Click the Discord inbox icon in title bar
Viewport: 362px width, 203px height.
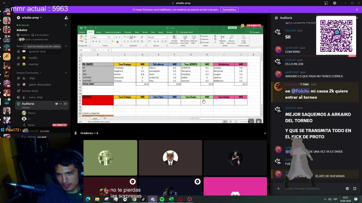click(326, 3)
